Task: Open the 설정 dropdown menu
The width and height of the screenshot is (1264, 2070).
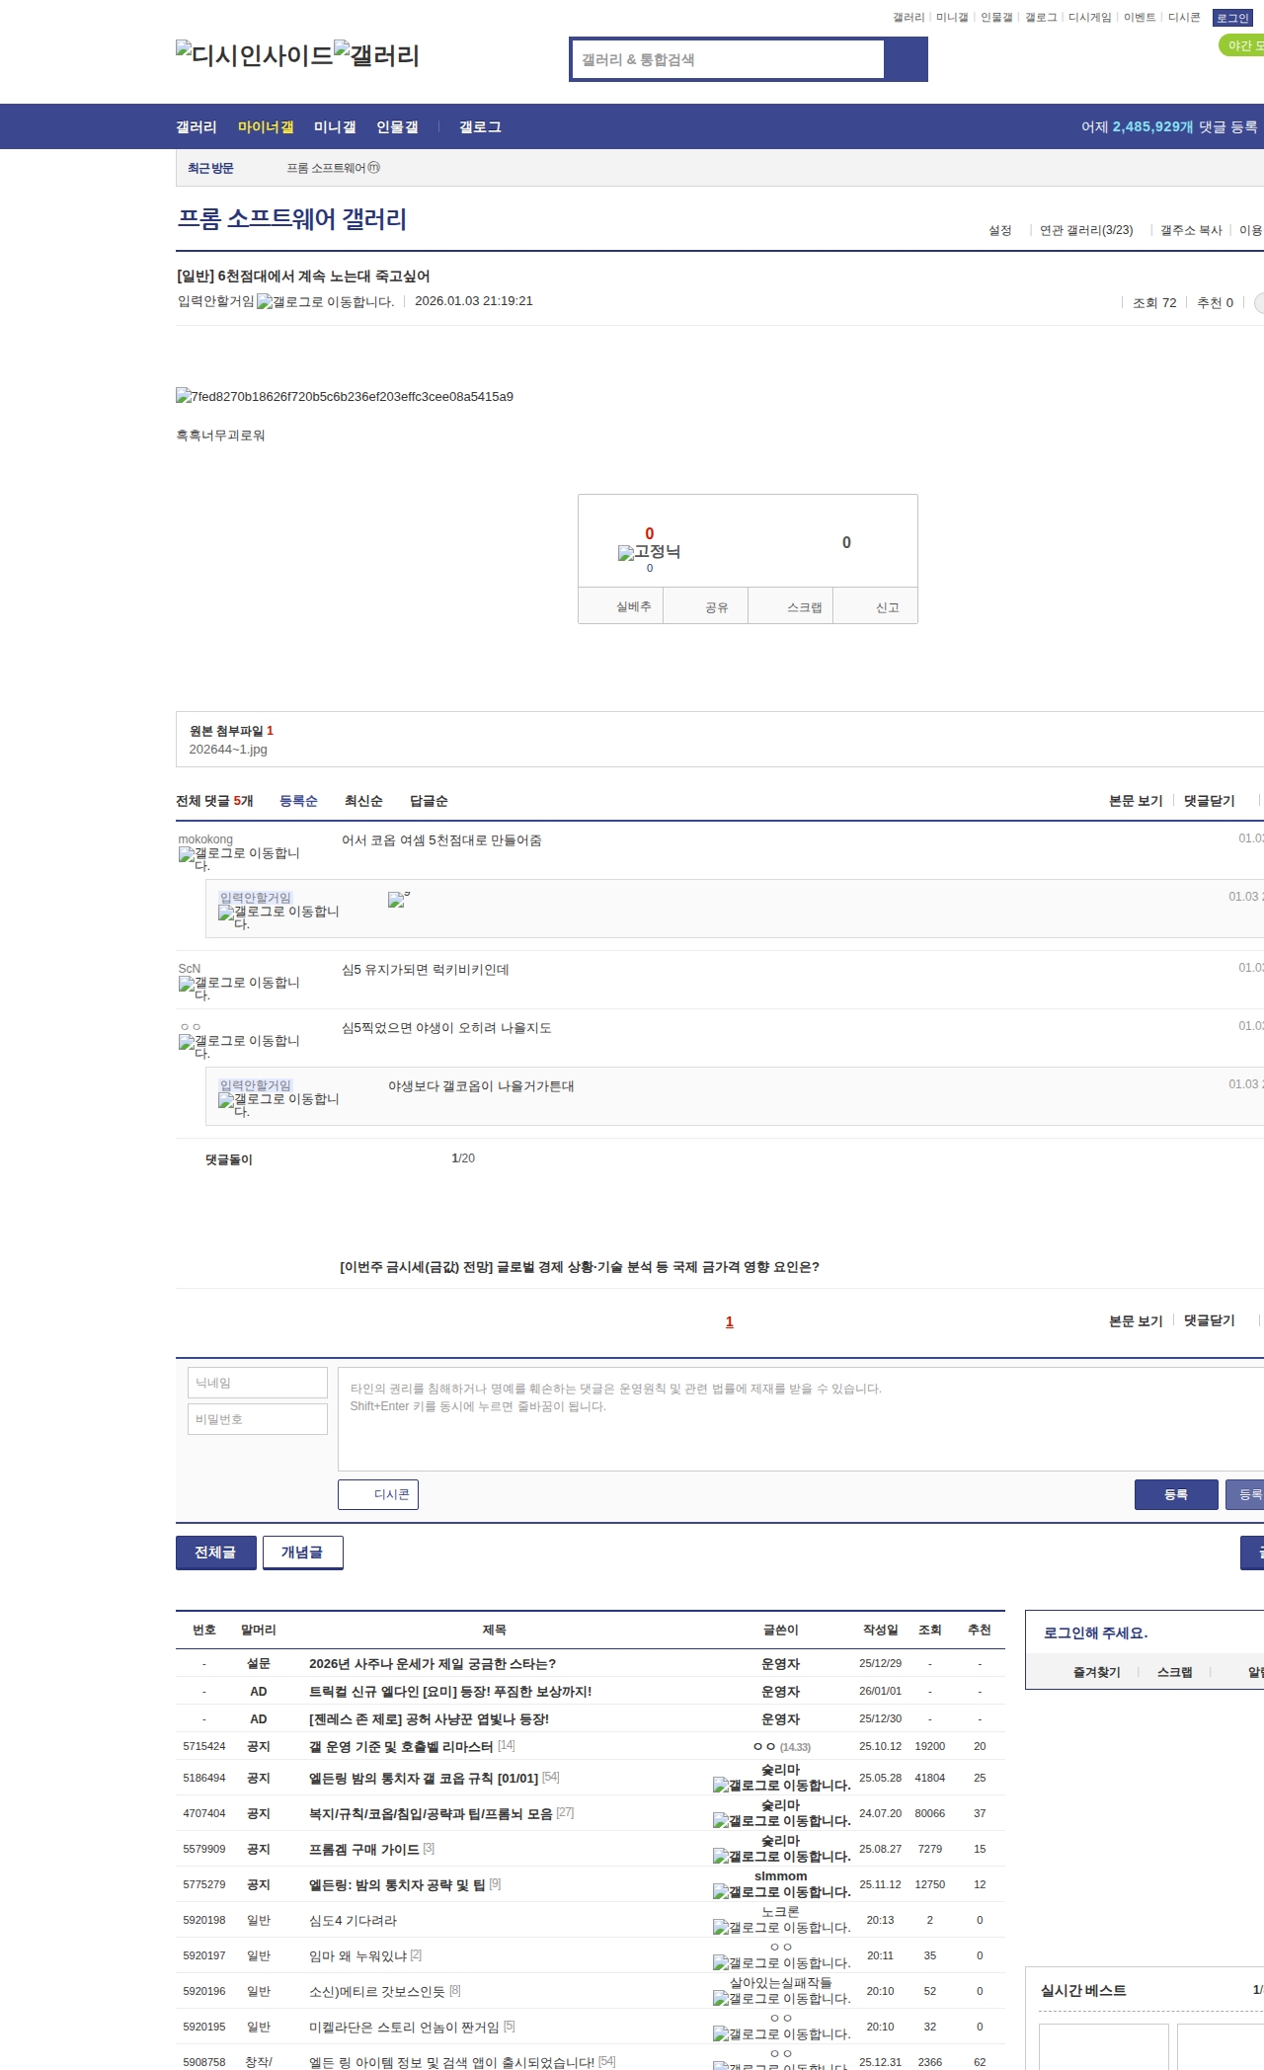Action: coord(1000,230)
